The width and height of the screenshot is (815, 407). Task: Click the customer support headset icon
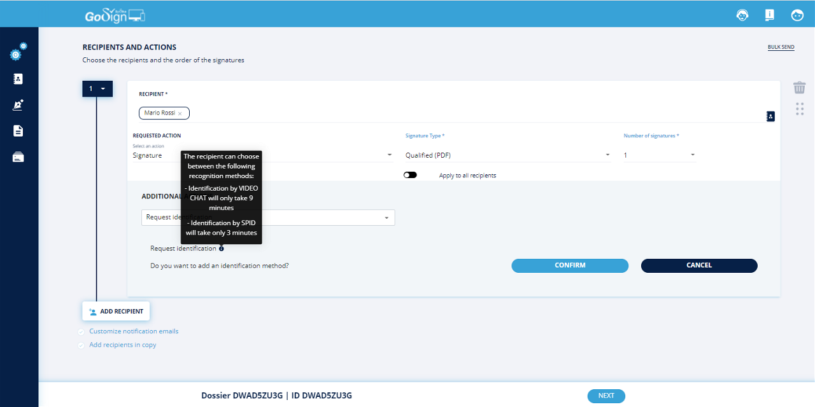[742, 15]
